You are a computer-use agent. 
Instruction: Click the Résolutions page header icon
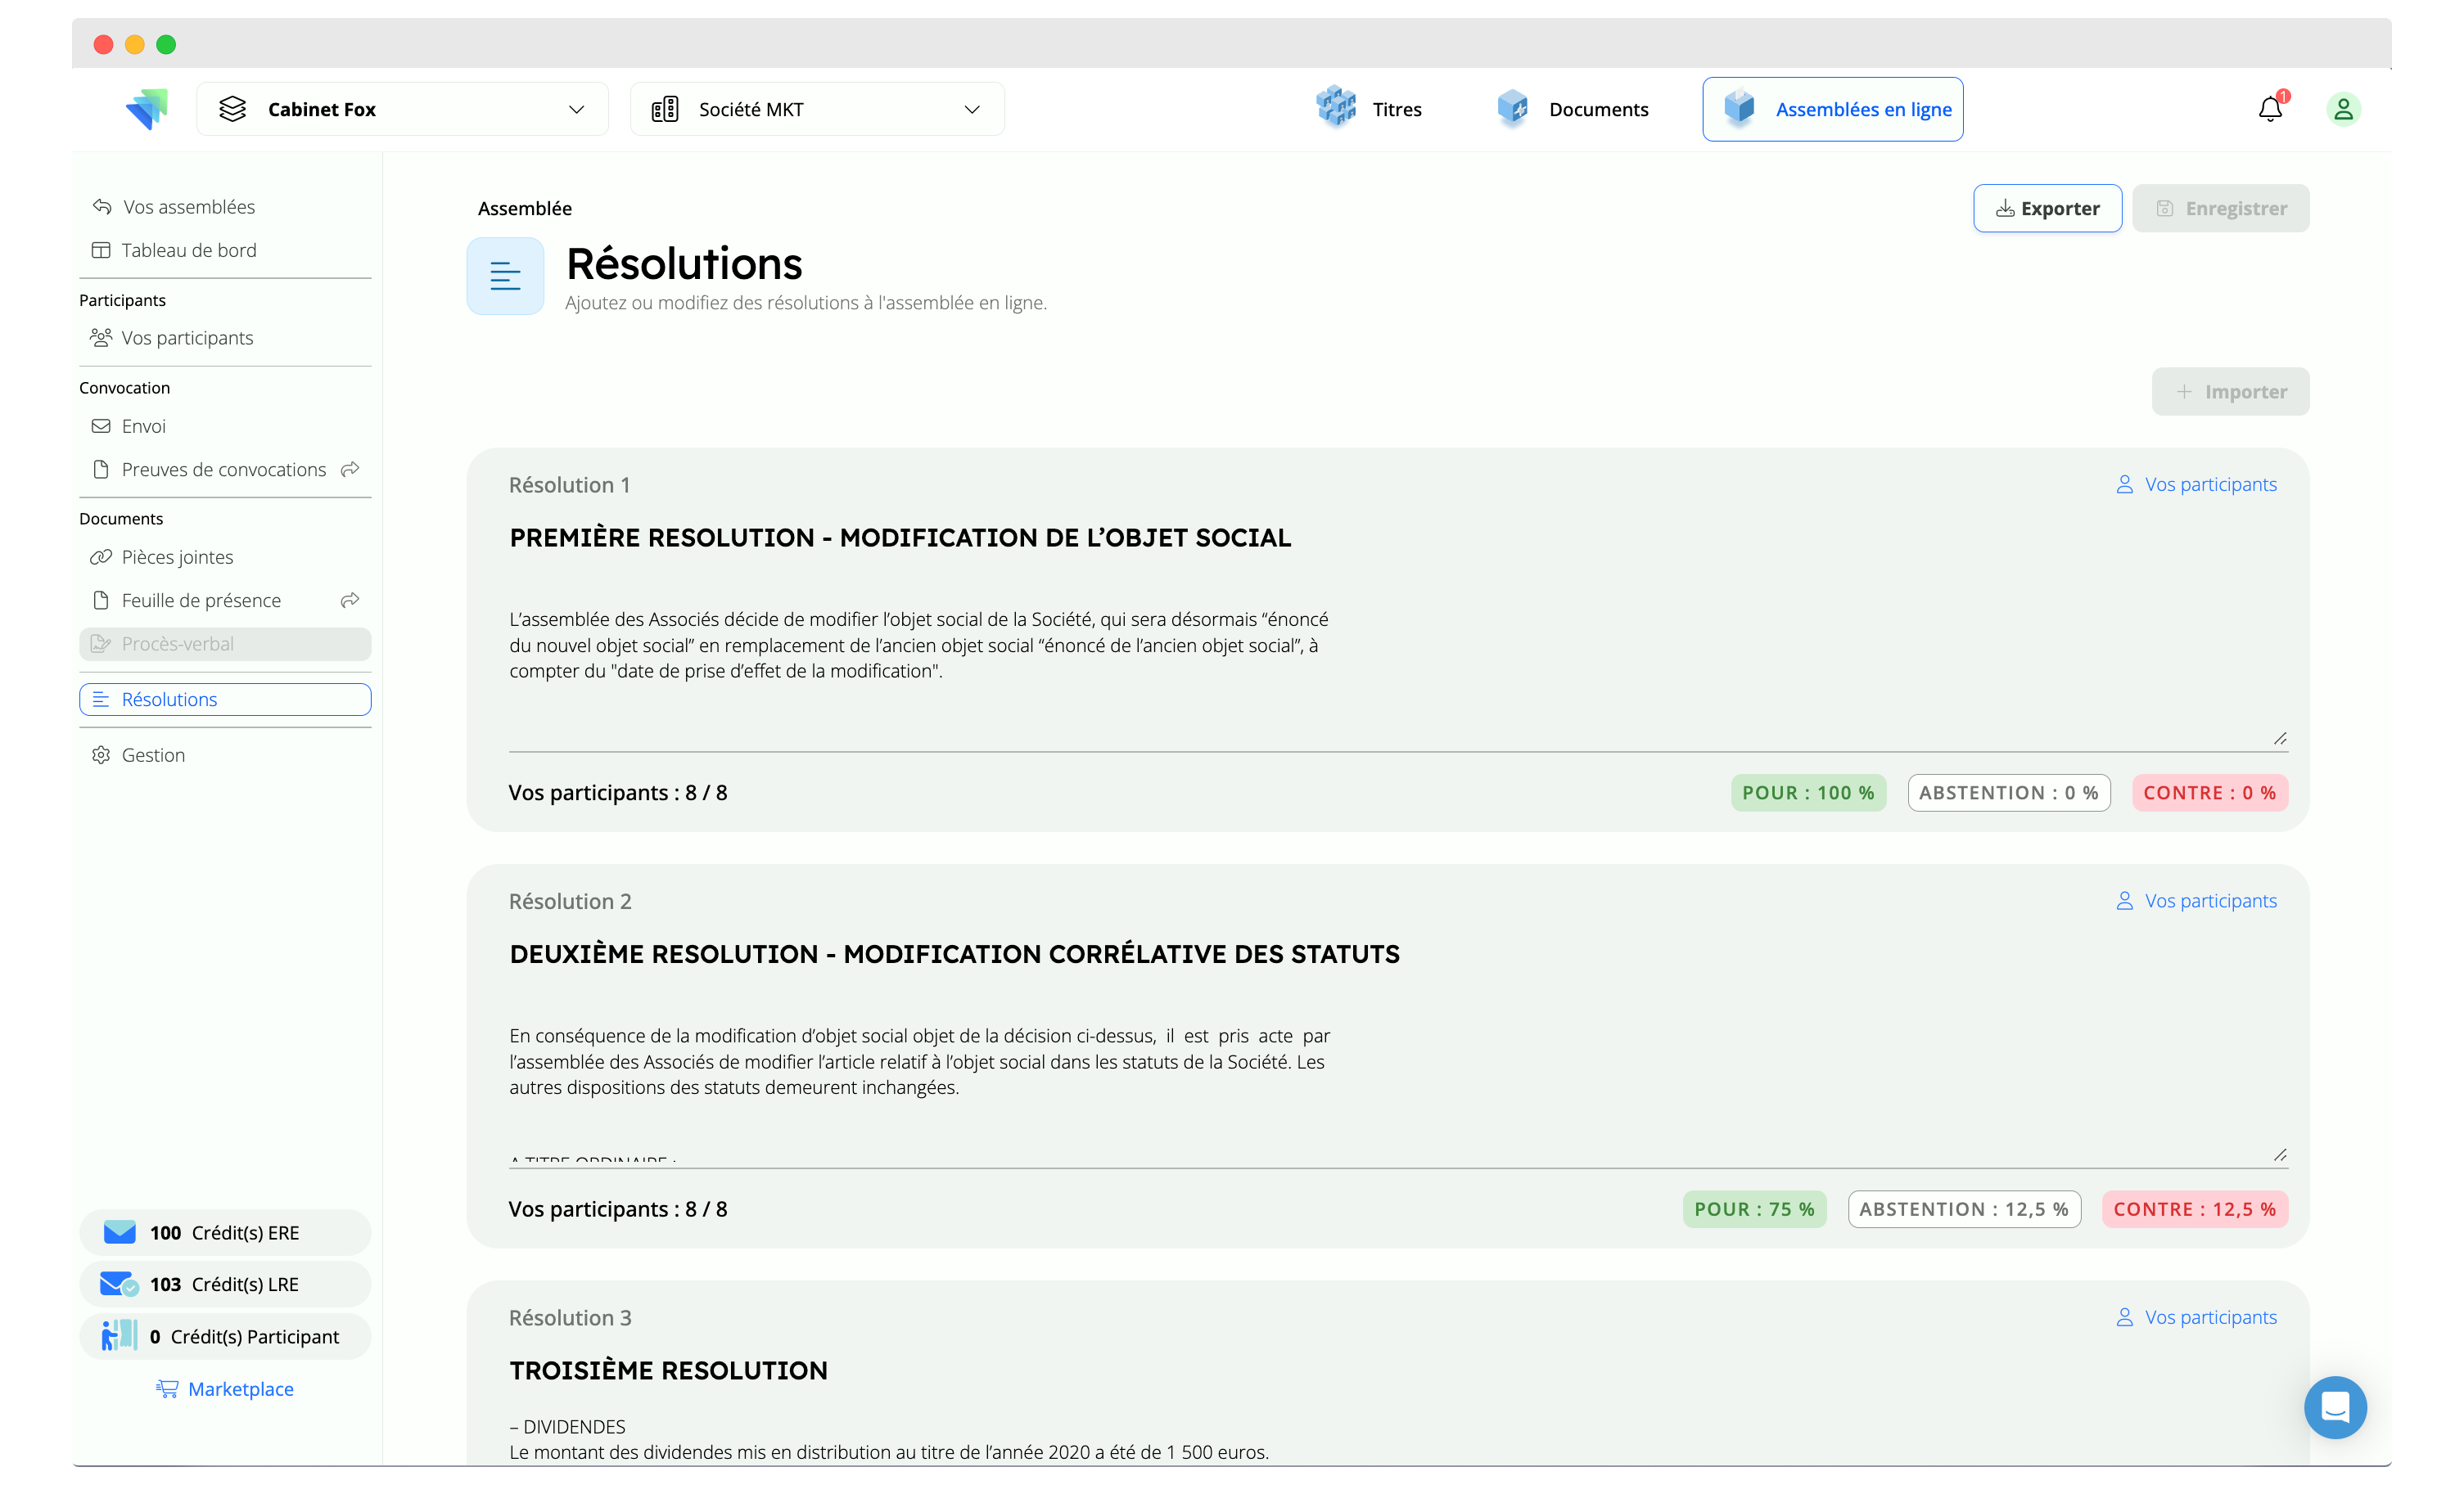(x=505, y=276)
